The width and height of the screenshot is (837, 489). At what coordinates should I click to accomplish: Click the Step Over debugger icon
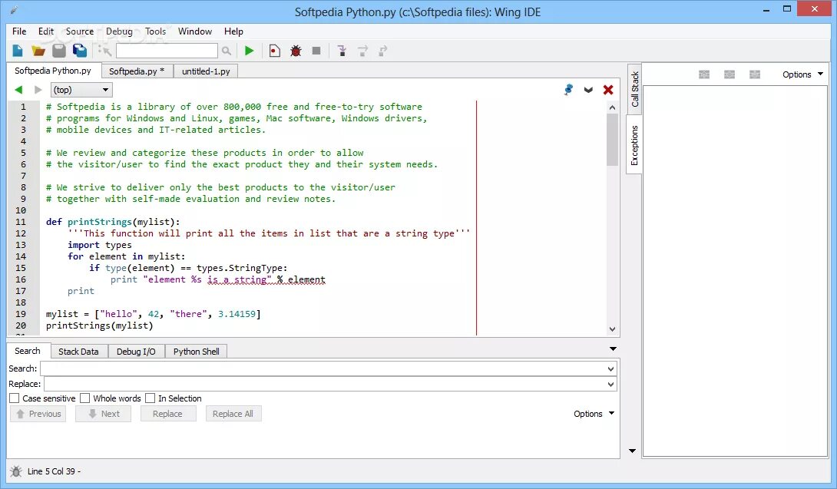pos(362,51)
